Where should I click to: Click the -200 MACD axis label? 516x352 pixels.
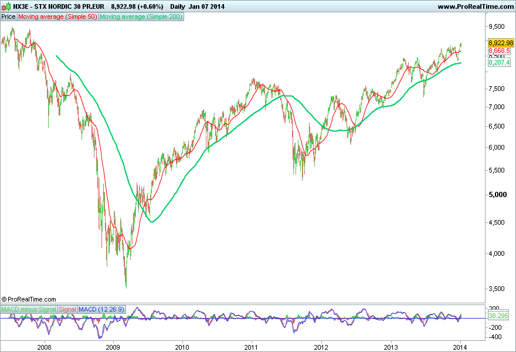495,327
